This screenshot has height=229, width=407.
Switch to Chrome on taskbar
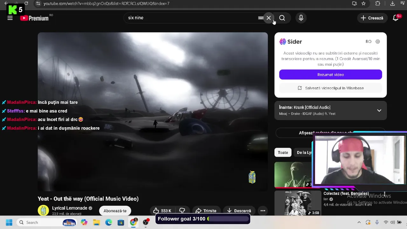pyautogui.click(x=133, y=222)
